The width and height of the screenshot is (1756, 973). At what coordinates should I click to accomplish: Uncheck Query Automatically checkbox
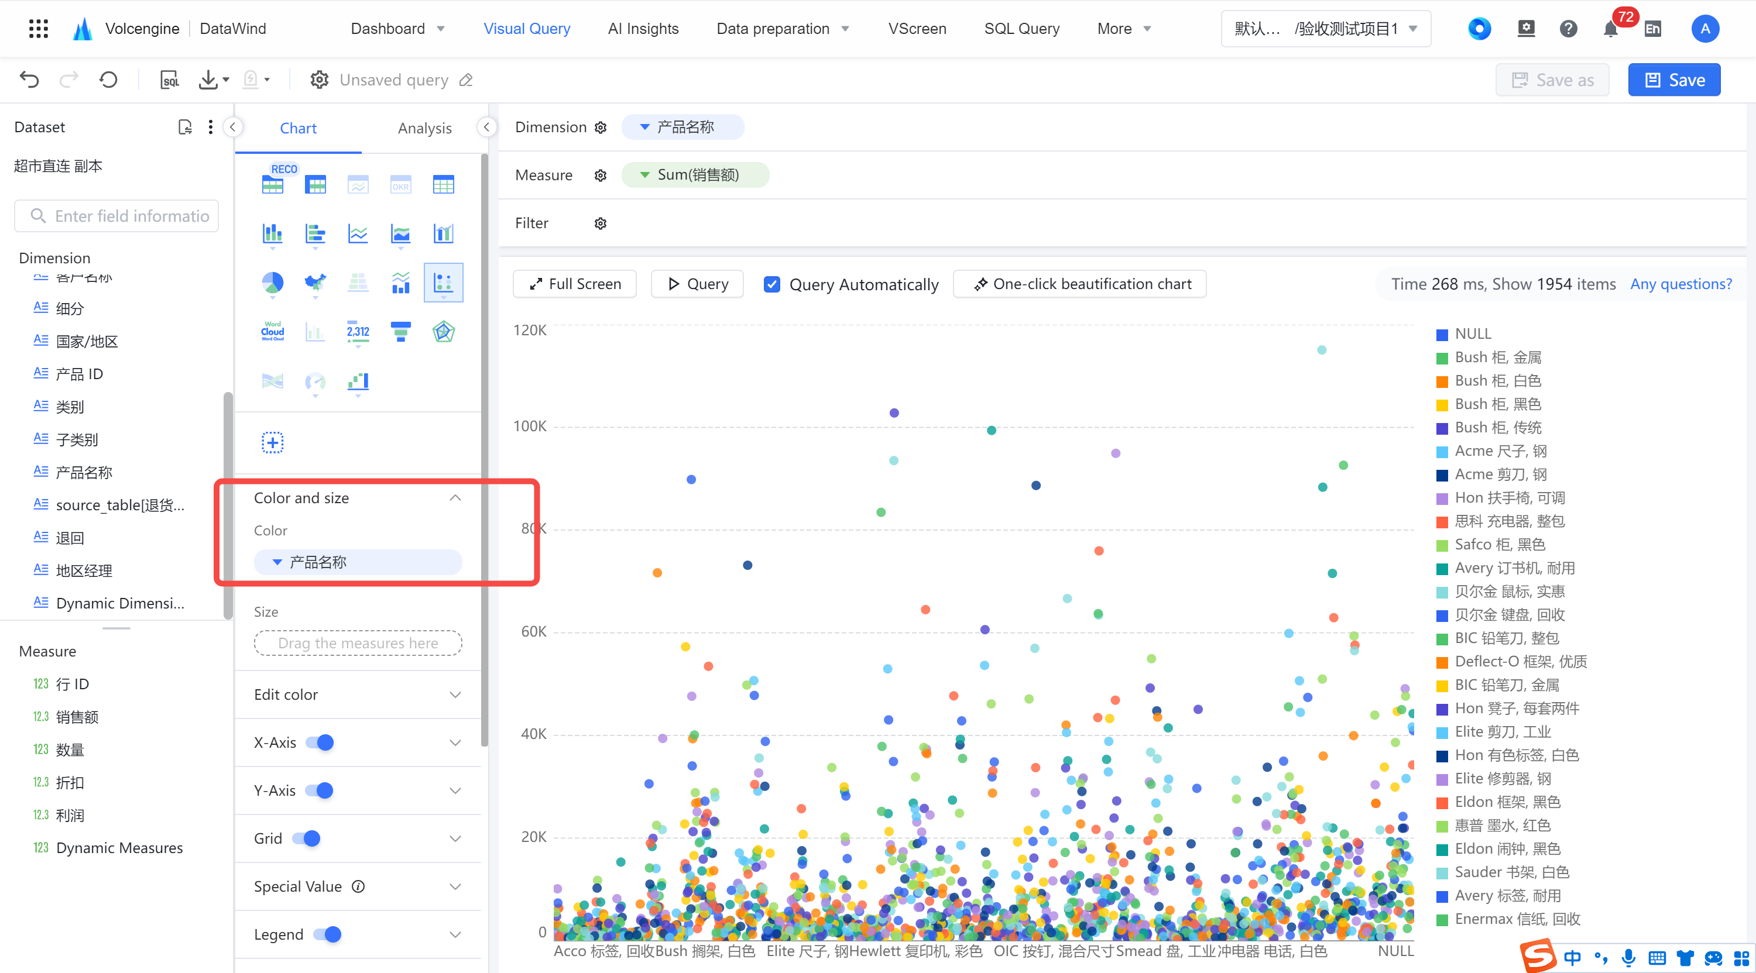(771, 284)
